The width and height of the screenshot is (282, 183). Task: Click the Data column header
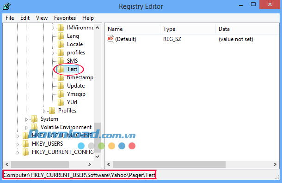(x=247, y=29)
